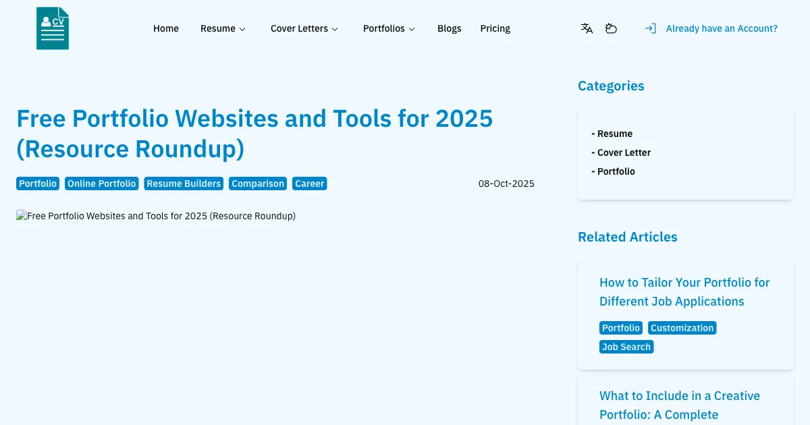Select the Career tag

(x=309, y=183)
